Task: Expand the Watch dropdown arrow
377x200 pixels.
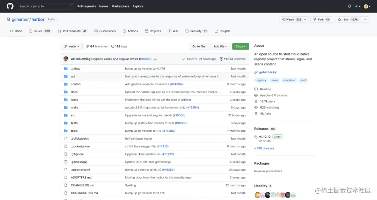Action: [x=305, y=20]
